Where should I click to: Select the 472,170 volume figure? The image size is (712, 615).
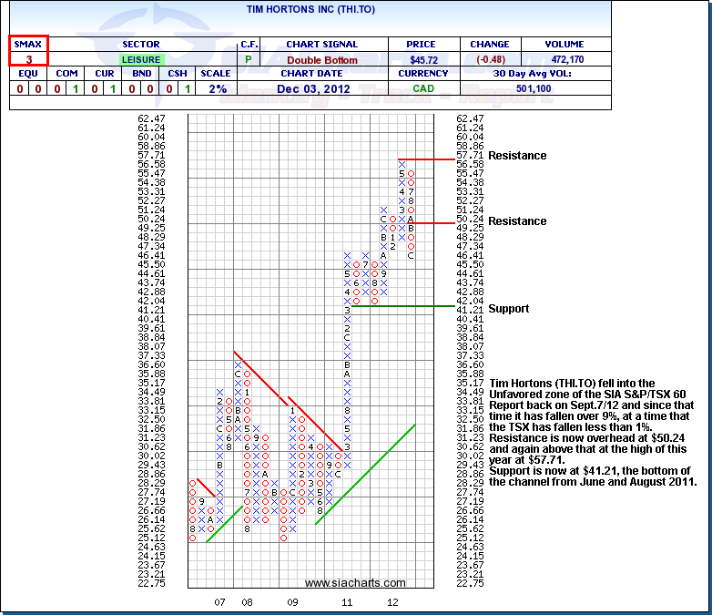(564, 60)
